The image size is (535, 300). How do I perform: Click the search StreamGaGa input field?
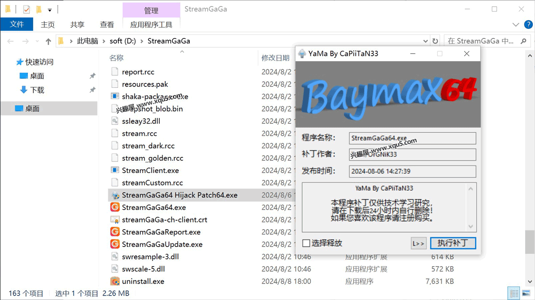click(x=481, y=41)
